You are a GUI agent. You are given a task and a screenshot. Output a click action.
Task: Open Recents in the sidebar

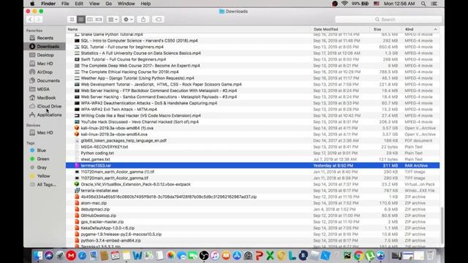click(45, 38)
